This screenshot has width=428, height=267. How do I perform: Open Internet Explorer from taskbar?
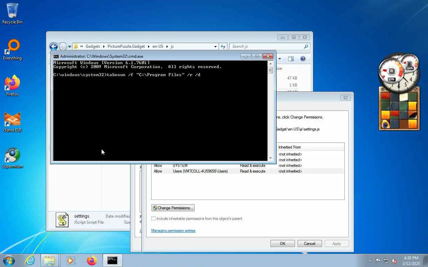pos(30,260)
